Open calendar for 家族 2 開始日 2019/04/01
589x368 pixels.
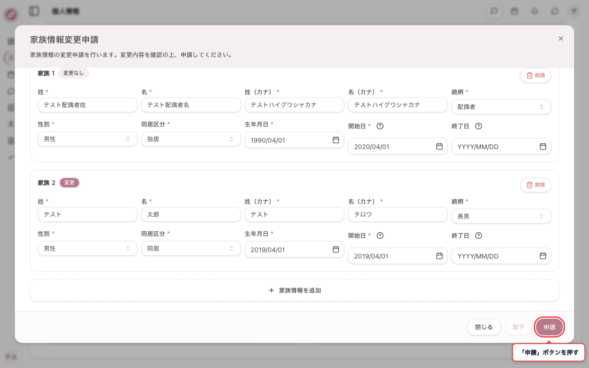(x=439, y=256)
